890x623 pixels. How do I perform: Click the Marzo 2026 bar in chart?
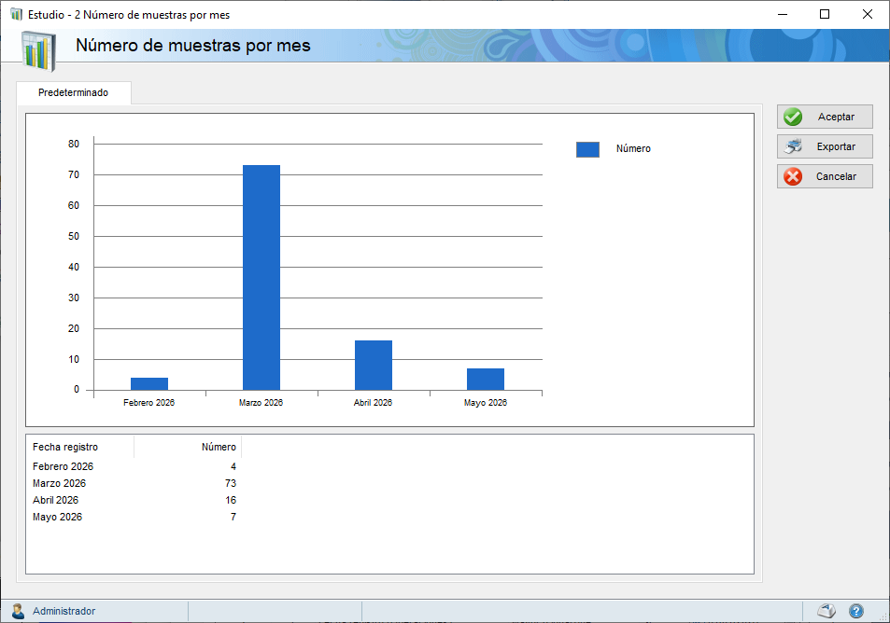261,277
